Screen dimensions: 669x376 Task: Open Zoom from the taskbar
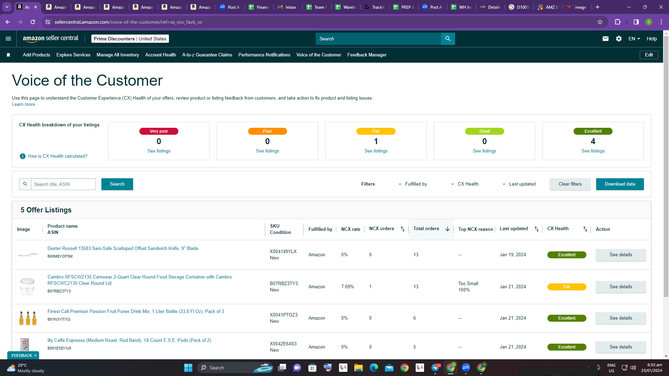click(x=466, y=368)
